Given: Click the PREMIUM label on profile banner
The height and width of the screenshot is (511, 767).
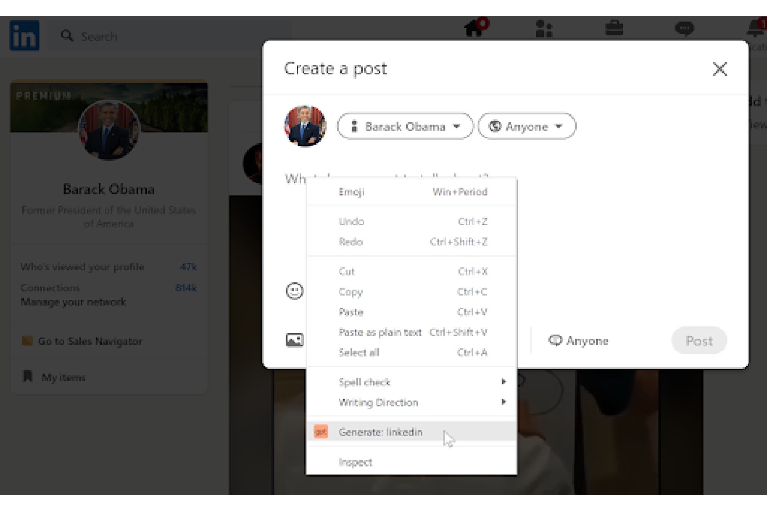Looking at the screenshot, I should pyautogui.click(x=43, y=96).
